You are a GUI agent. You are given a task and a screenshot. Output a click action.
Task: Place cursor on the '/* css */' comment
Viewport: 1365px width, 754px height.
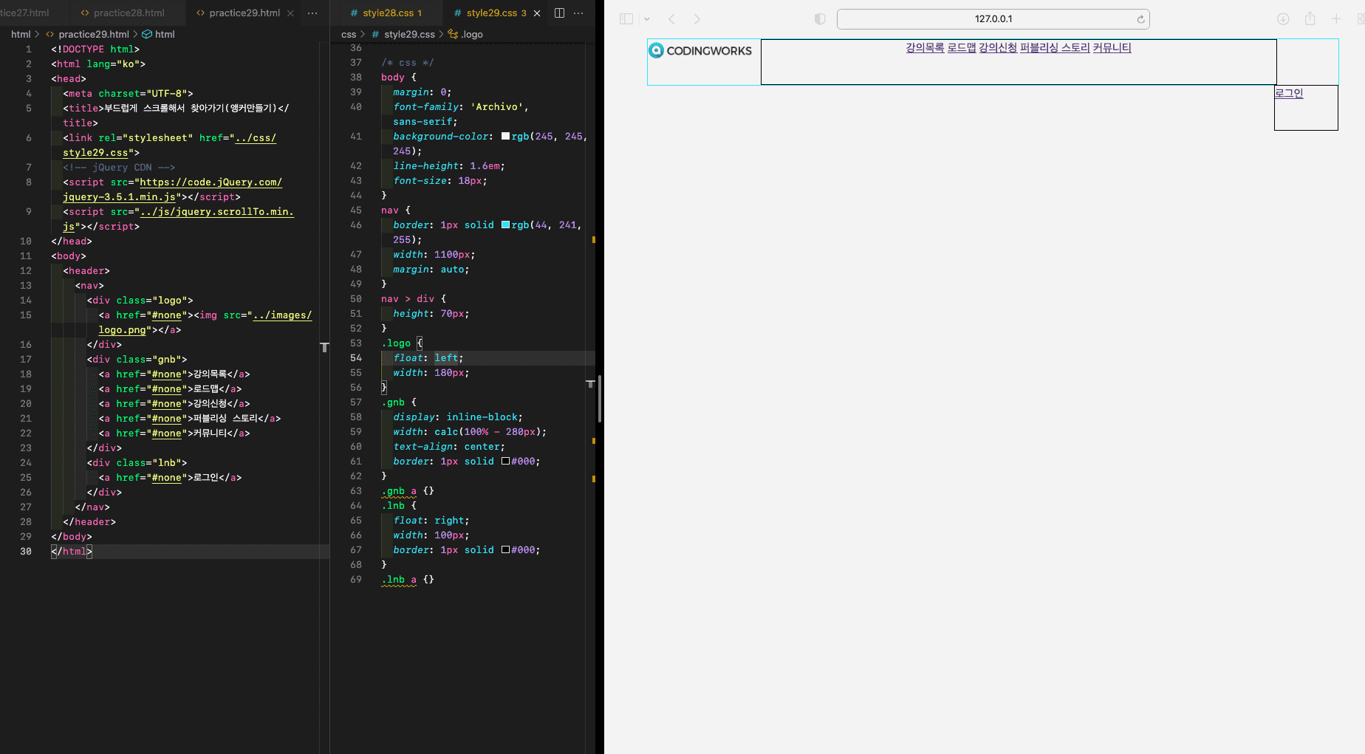pyautogui.click(x=408, y=63)
